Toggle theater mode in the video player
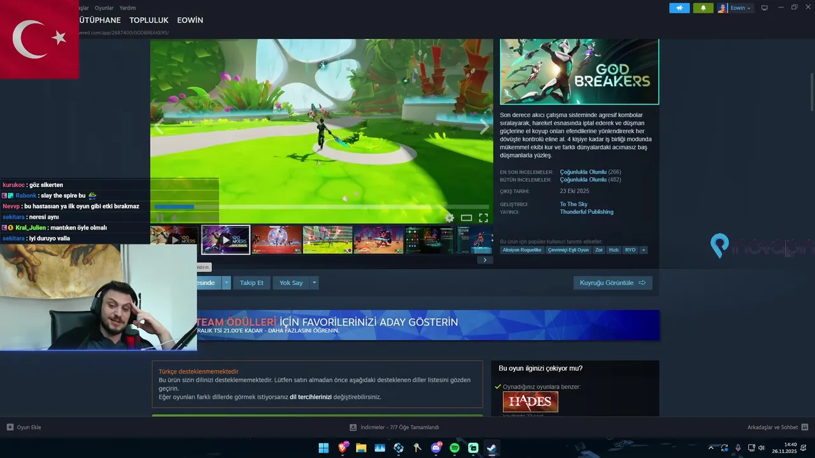Image resolution: width=815 pixels, height=458 pixels. 466,218
